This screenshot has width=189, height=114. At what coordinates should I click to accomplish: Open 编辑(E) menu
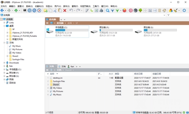(12, 6)
